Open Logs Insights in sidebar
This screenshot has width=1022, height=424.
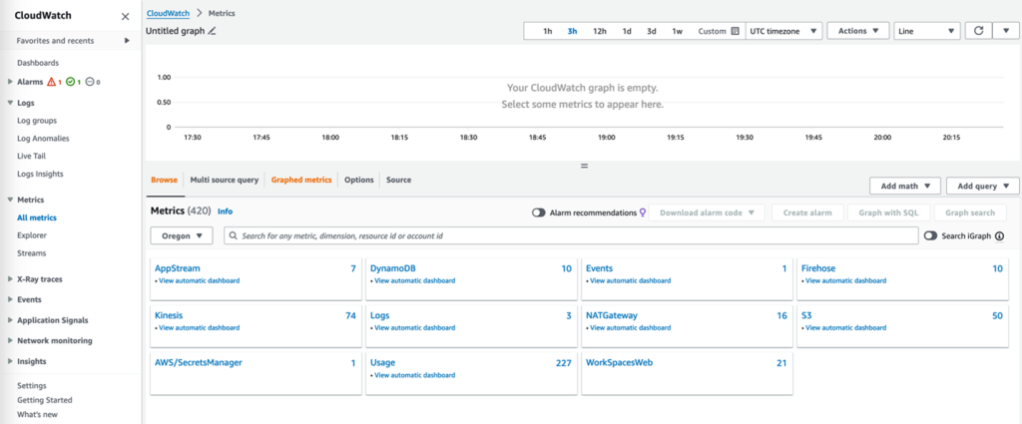coord(40,174)
